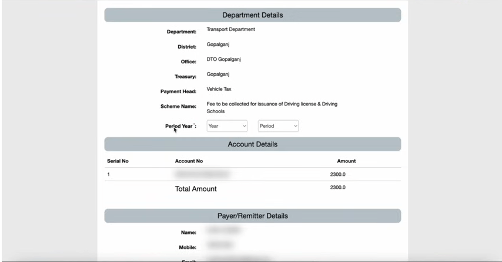This screenshot has width=502, height=262.
Task: Click the scheme name description text
Action: tap(272, 107)
